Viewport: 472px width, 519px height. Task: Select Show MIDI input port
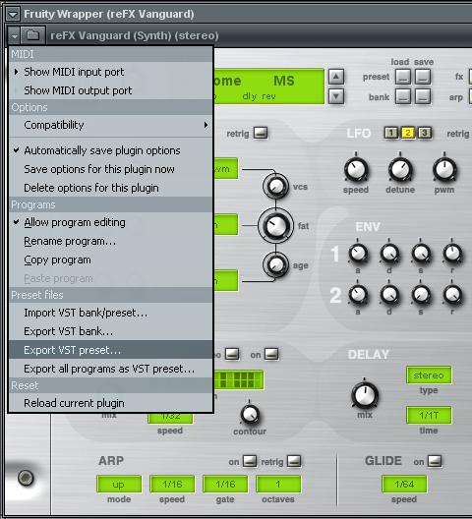pos(111,72)
